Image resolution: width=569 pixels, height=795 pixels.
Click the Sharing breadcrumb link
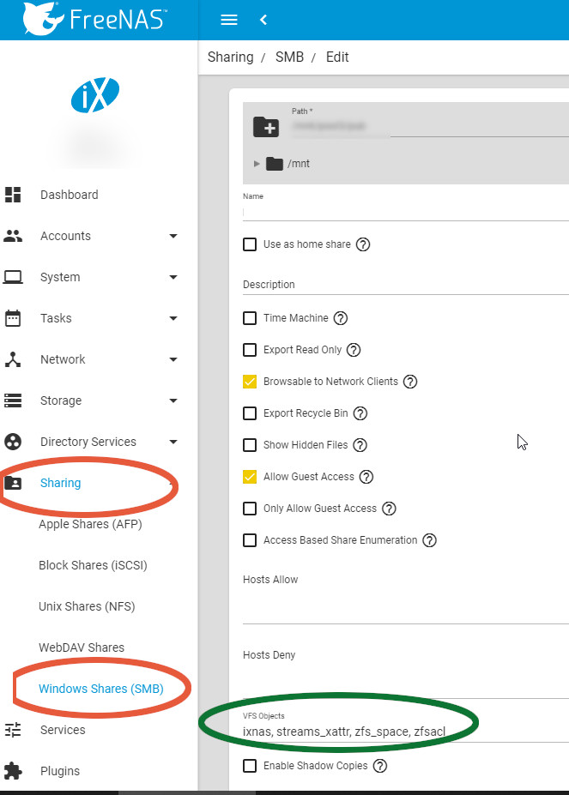pyautogui.click(x=231, y=57)
